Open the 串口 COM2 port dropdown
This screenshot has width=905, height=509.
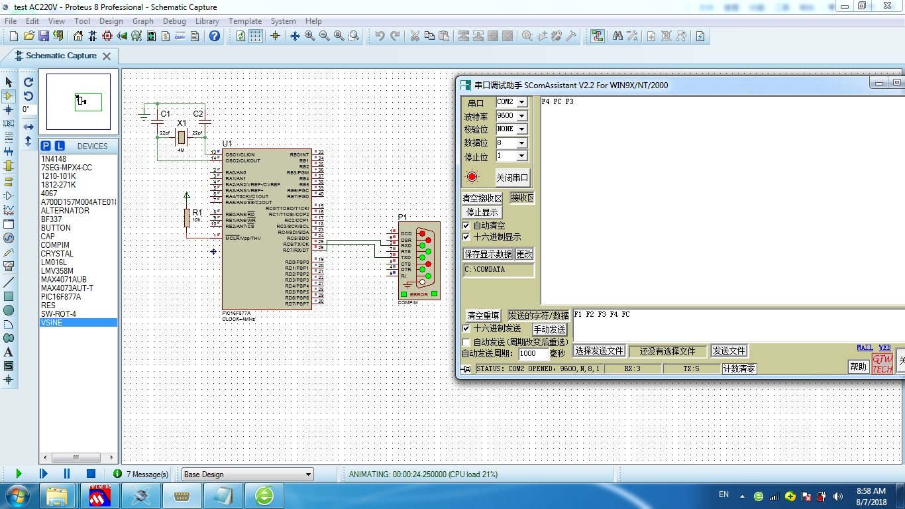(522, 102)
